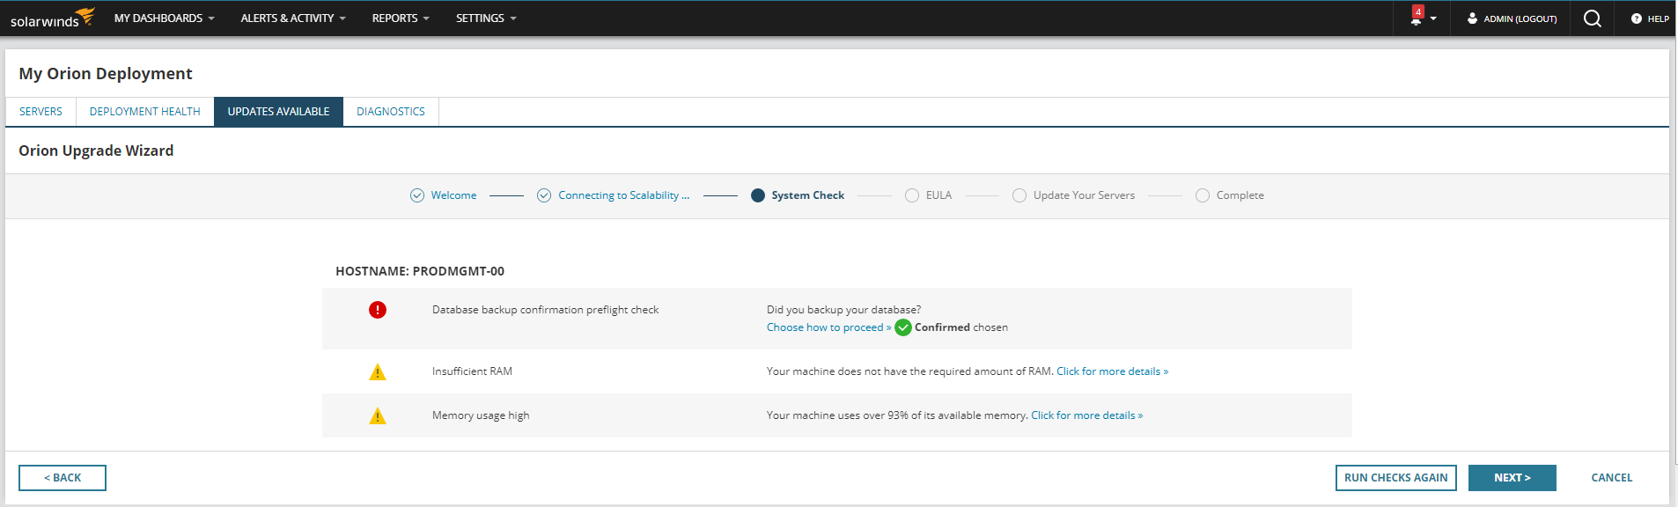Expand the Alerts & Activity menu
The image size is (1678, 507).
pos(293,18)
